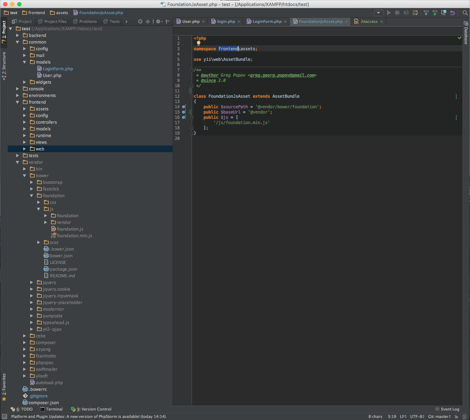Toggle listening for PHP debug connections
Image resolution: width=470 pixels, height=420 pixels.
pos(415,13)
